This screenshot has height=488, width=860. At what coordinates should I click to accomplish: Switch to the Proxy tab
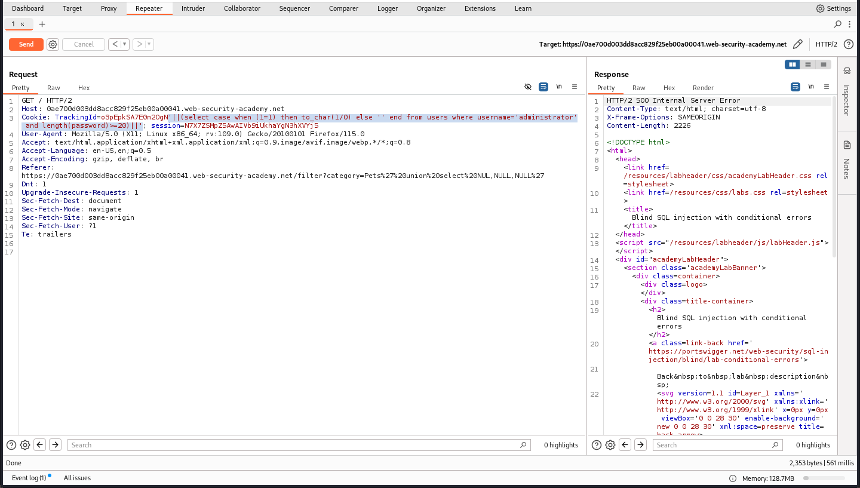pyautogui.click(x=109, y=8)
